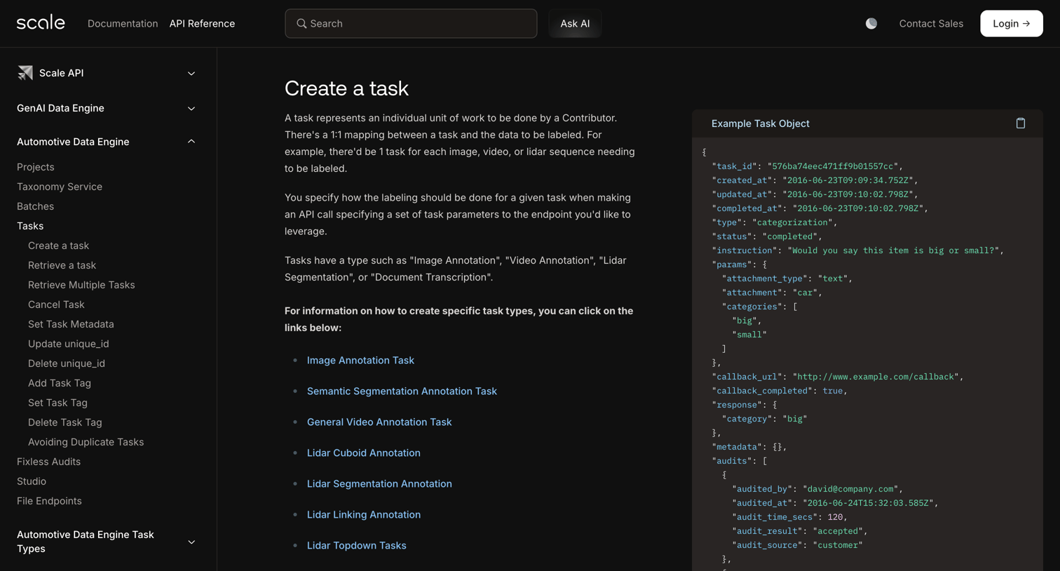Open Add Task Tag sidebar item
Image resolution: width=1060 pixels, height=571 pixels.
60,383
